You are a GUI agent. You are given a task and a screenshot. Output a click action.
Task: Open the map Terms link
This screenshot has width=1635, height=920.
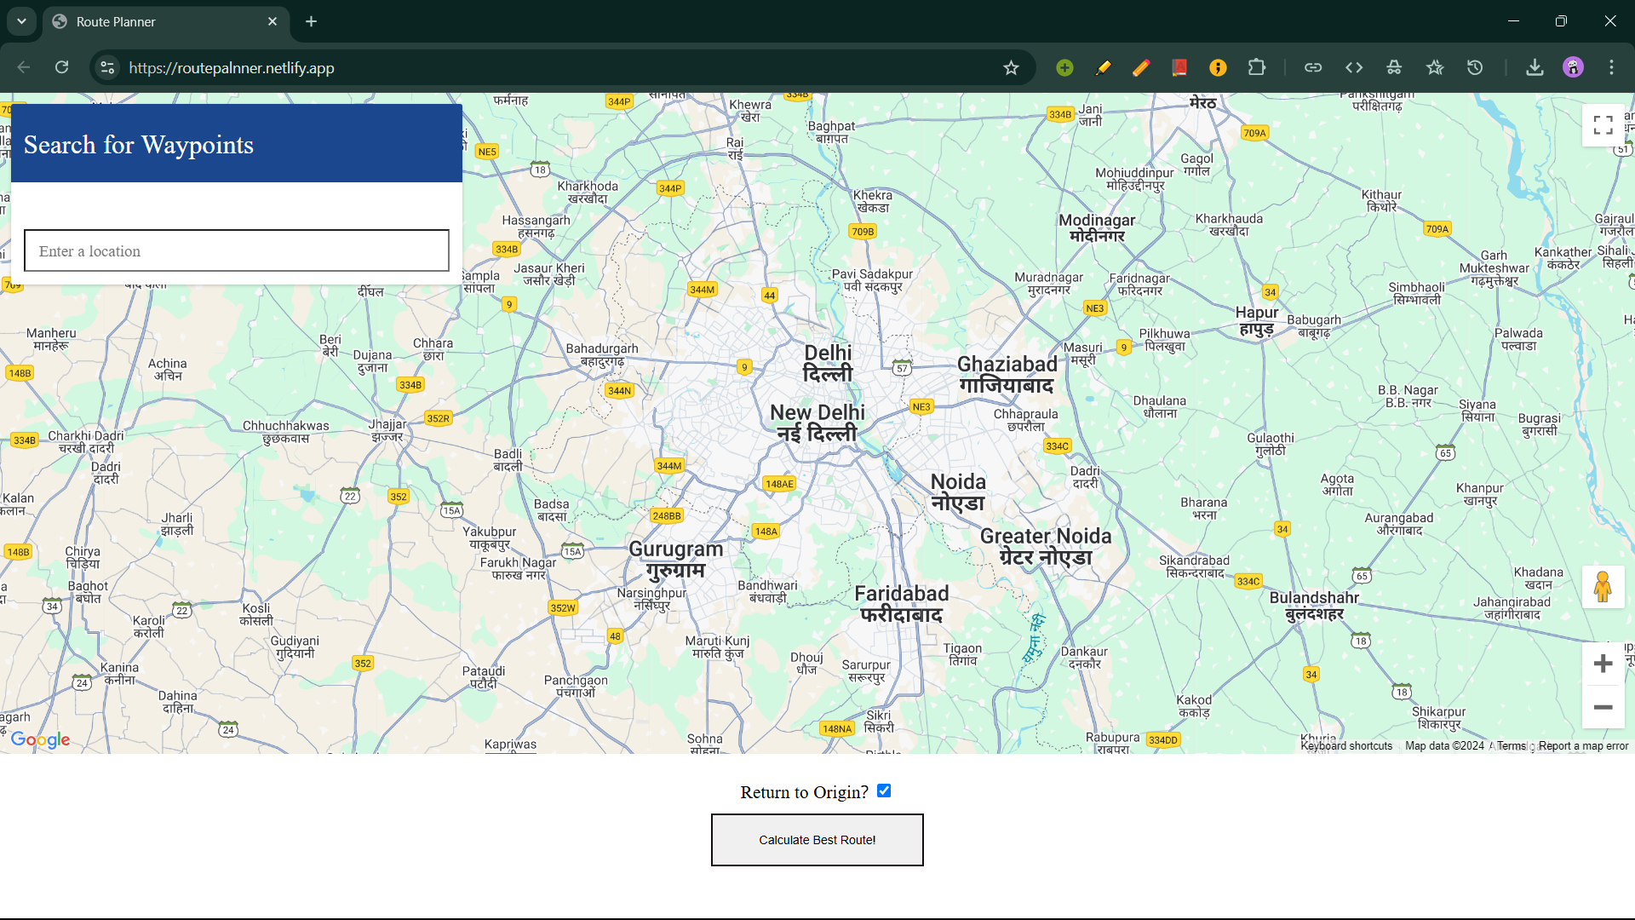coord(1512,745)
